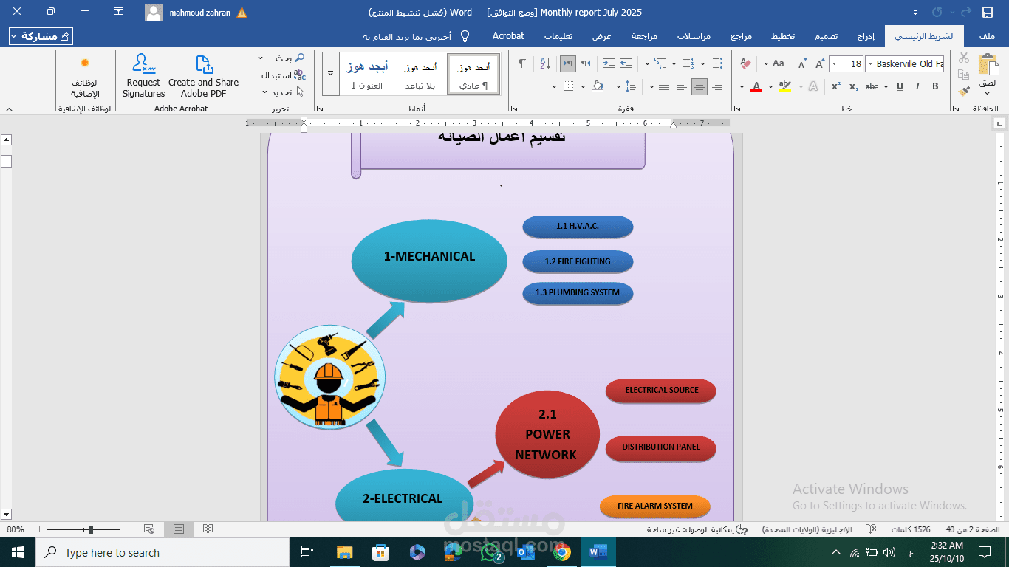Click the WhatsApp icon on the taskbar

tap(490, 552)
